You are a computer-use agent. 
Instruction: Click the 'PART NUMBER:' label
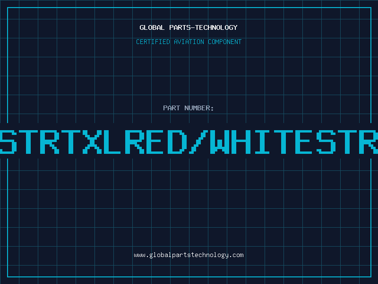point(189,108)
